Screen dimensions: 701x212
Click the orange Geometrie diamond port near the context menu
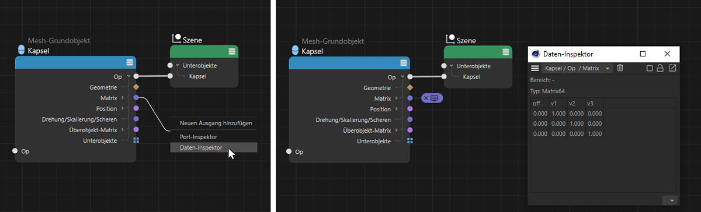click(x=136, y=87)
